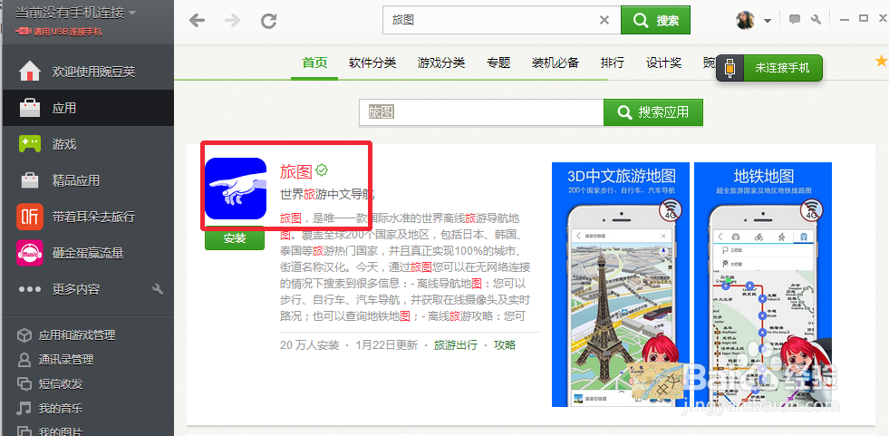Screen dimensions: 889x436
Task: Reload the page with the refresh icon
Action: pyautogui.click(x=269, y=21)
